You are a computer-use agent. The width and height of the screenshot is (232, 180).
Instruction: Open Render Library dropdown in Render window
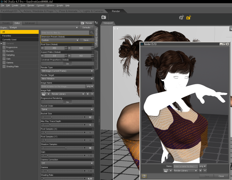[185, 171]
